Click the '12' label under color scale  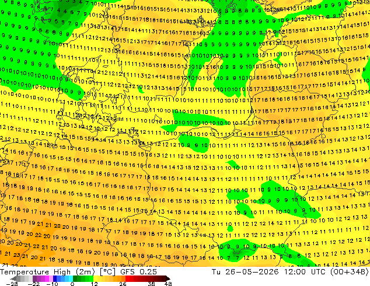click(x=95, y=284)
